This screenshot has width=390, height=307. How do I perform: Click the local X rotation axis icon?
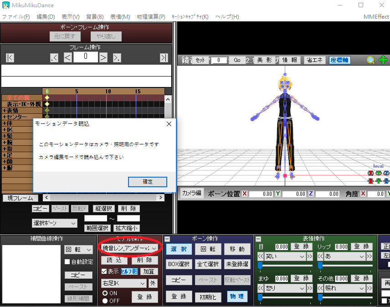[370, 173]
